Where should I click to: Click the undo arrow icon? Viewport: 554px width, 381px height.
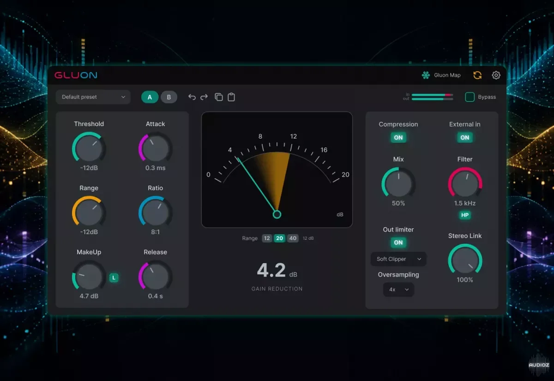click(x=192, y=97)
